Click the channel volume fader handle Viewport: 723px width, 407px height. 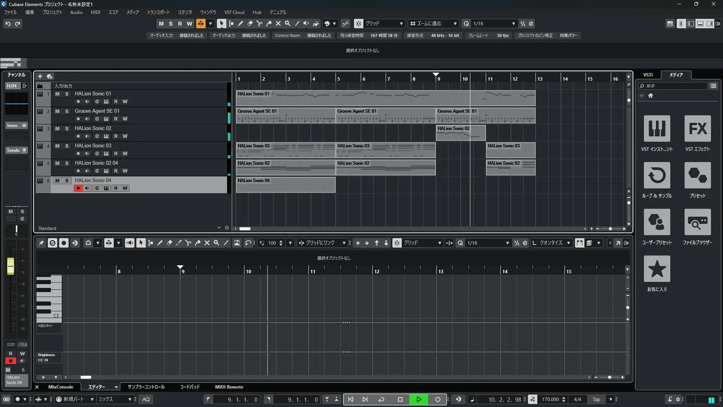(x=11, y=266)
